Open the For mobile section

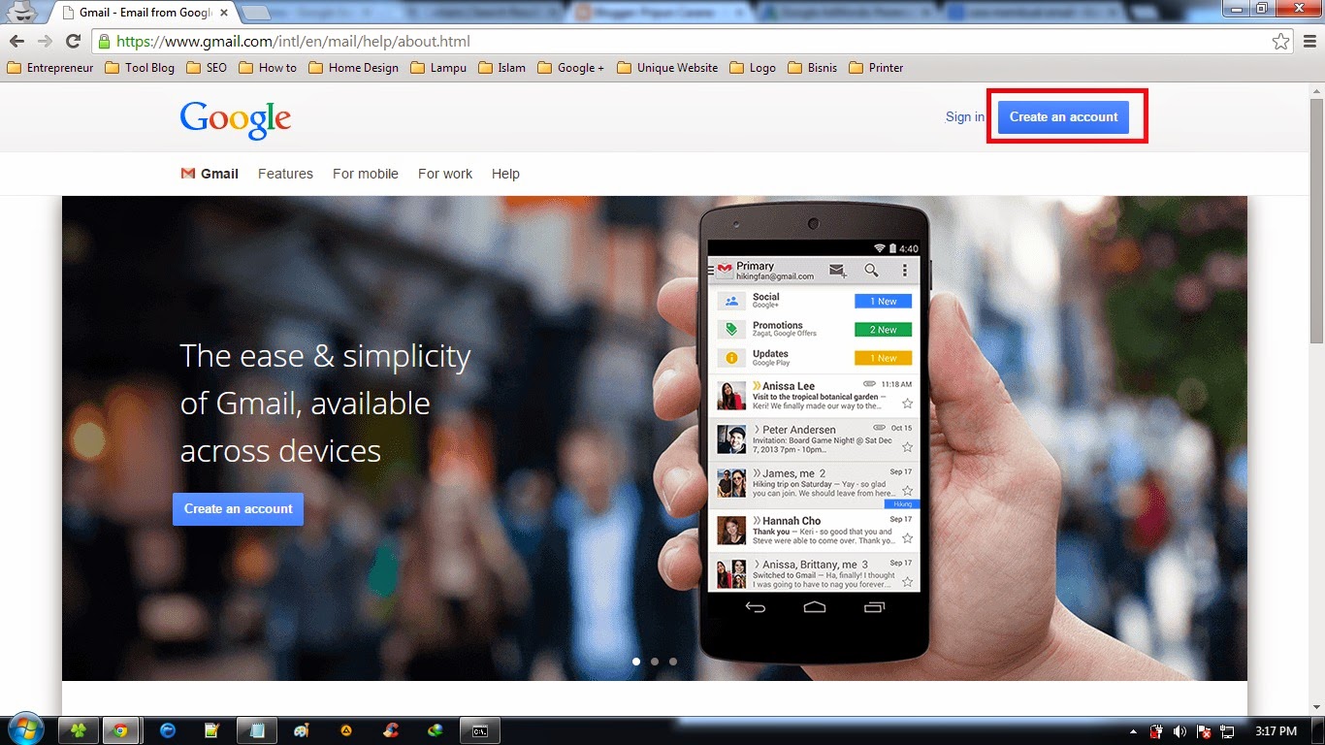(x=366, y=174)
